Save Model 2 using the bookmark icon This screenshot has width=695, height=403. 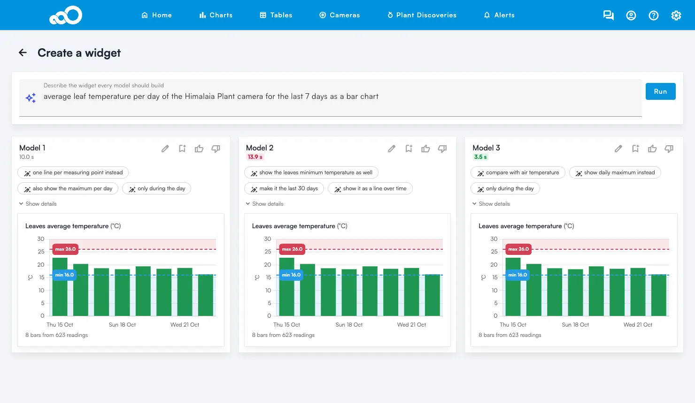click(x=409, y=149)
